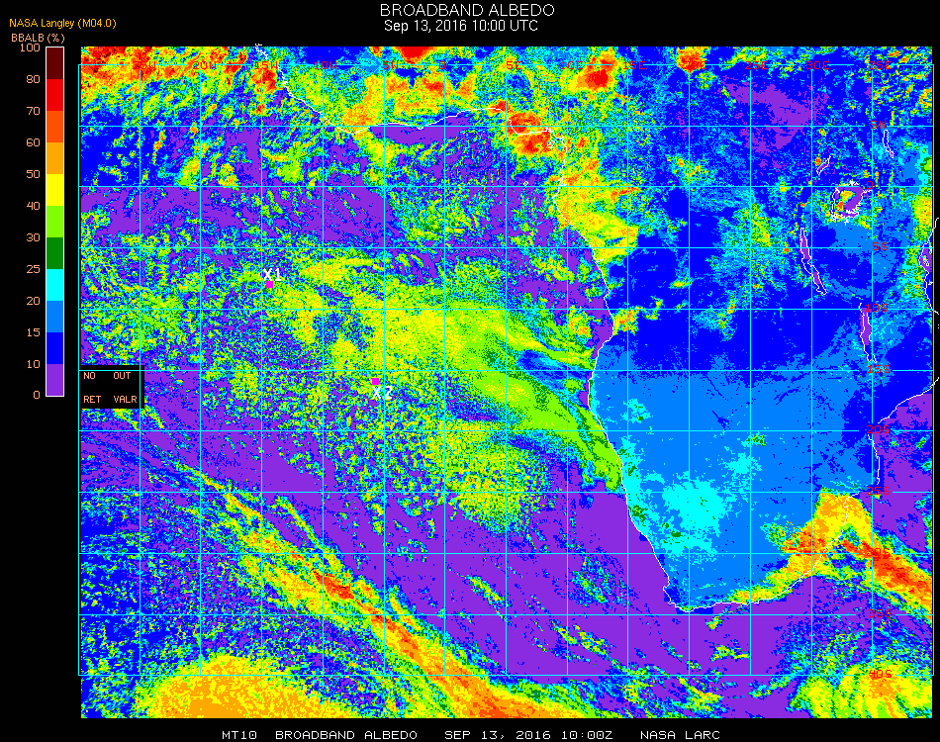Click the light green 30-40% swatch in the color scale

coord(54,222)
